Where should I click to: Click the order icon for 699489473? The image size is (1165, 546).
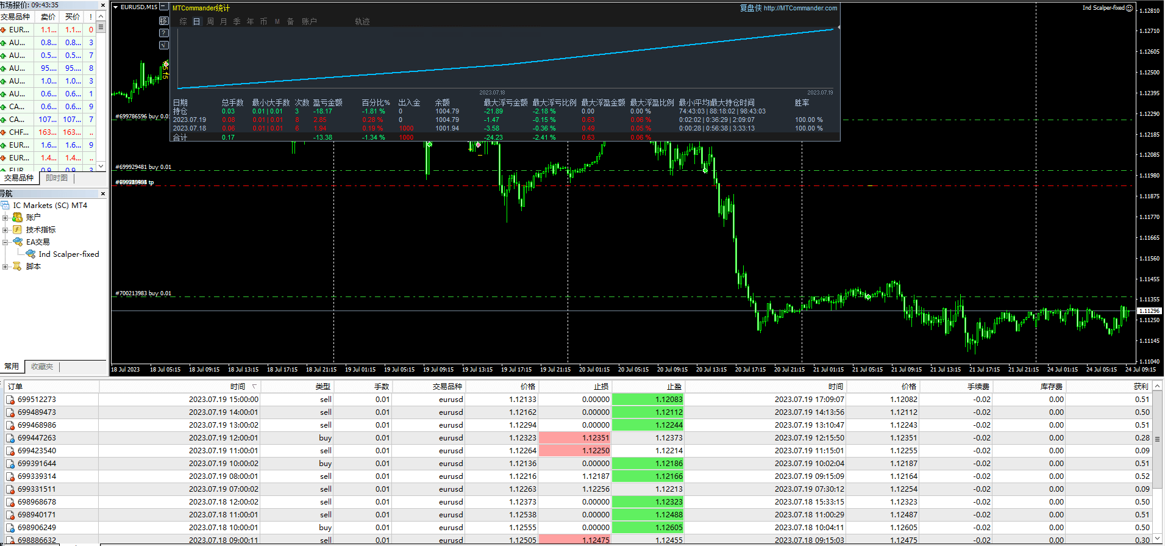pos(10,413)
